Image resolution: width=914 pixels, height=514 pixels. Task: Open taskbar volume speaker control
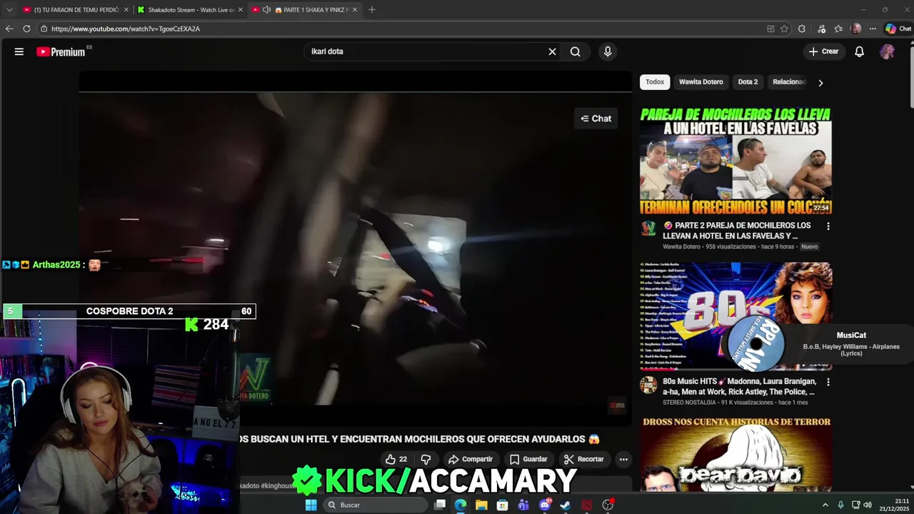point(868,505)
